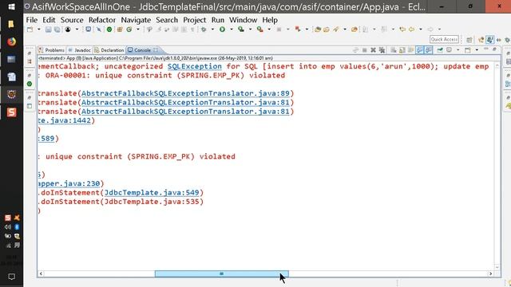Open the Back history dropdown arrow
The image size is (511, 287).
(421, 29)
